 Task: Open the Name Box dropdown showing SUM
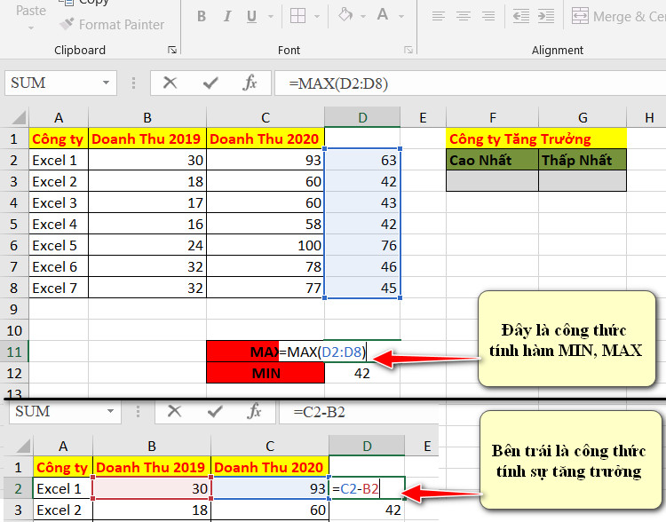click(107, 83)
